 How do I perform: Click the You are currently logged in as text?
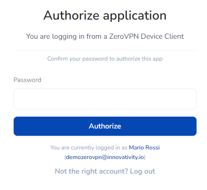pyautogui.click(x=89, y=148)
